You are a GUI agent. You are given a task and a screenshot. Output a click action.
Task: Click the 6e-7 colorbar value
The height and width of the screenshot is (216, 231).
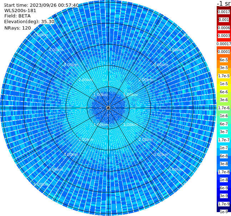click(224, 124)
